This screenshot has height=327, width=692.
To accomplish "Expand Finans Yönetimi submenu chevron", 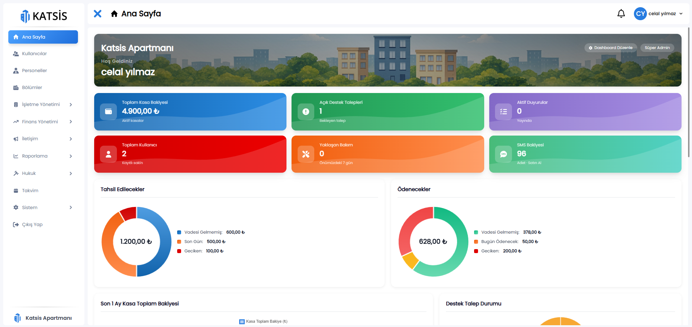I will pyautogui.click(x=71, y=122).
